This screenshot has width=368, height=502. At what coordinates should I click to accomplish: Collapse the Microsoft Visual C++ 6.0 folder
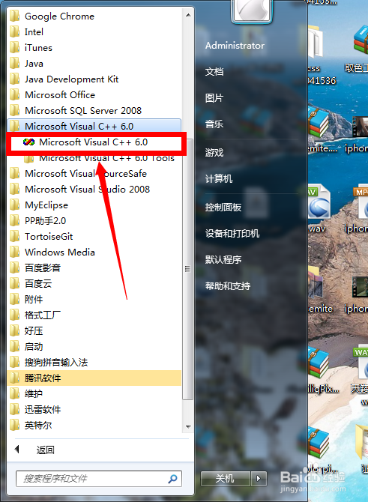(x=94, y=126)
